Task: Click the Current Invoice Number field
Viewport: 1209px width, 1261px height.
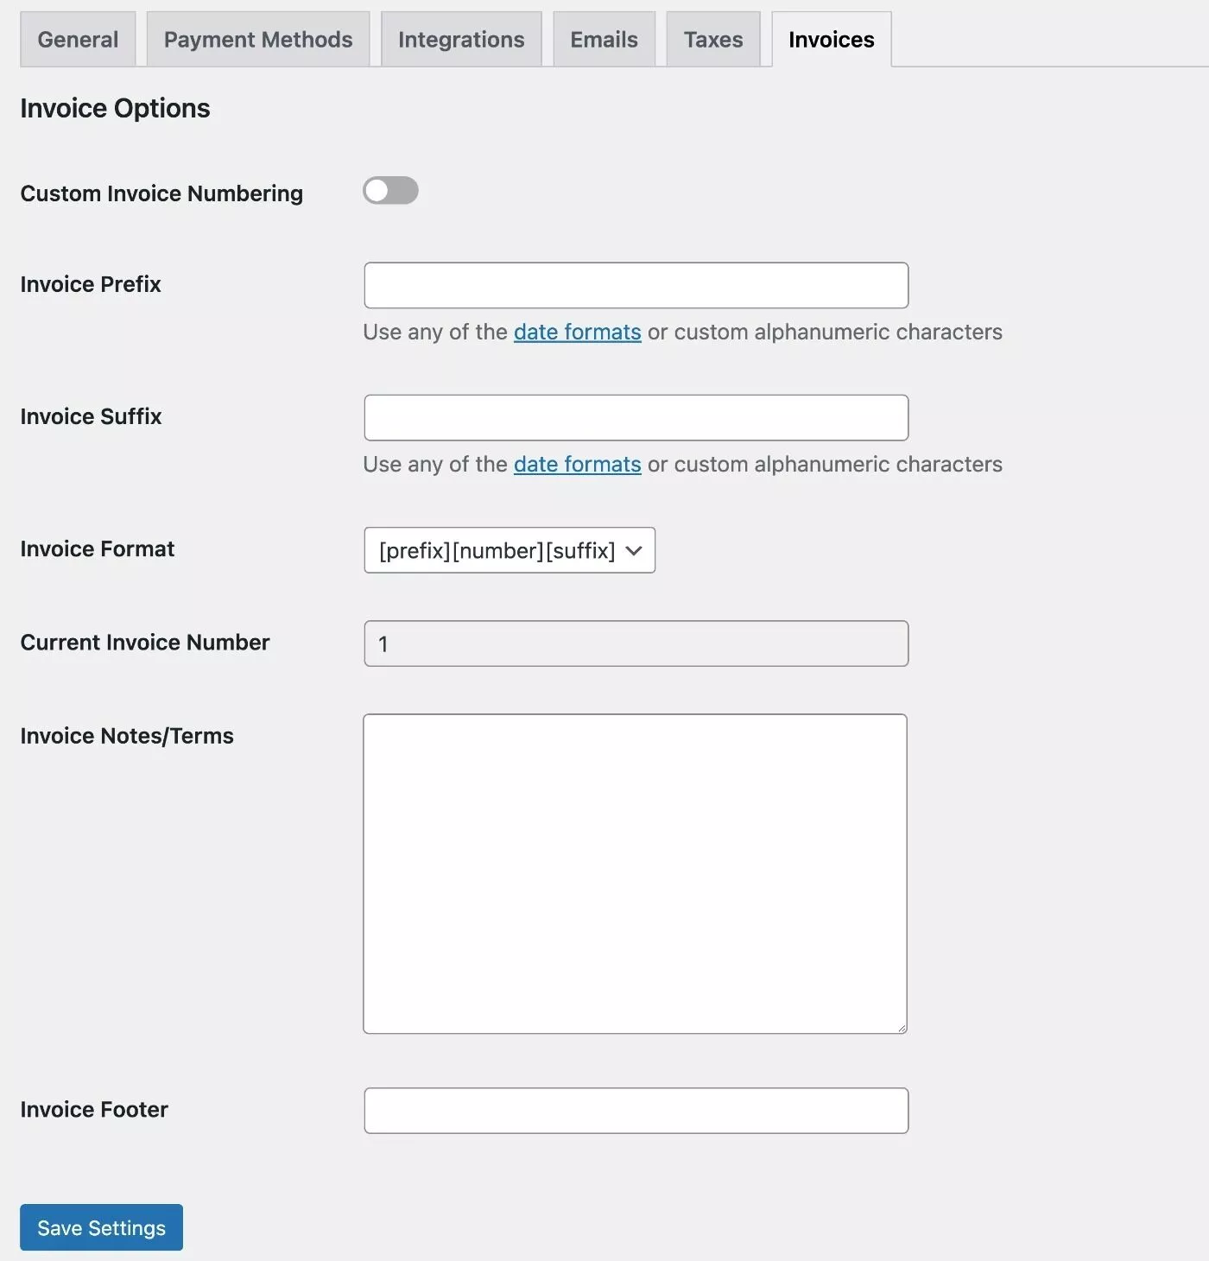Action: (x=636, y=643)
